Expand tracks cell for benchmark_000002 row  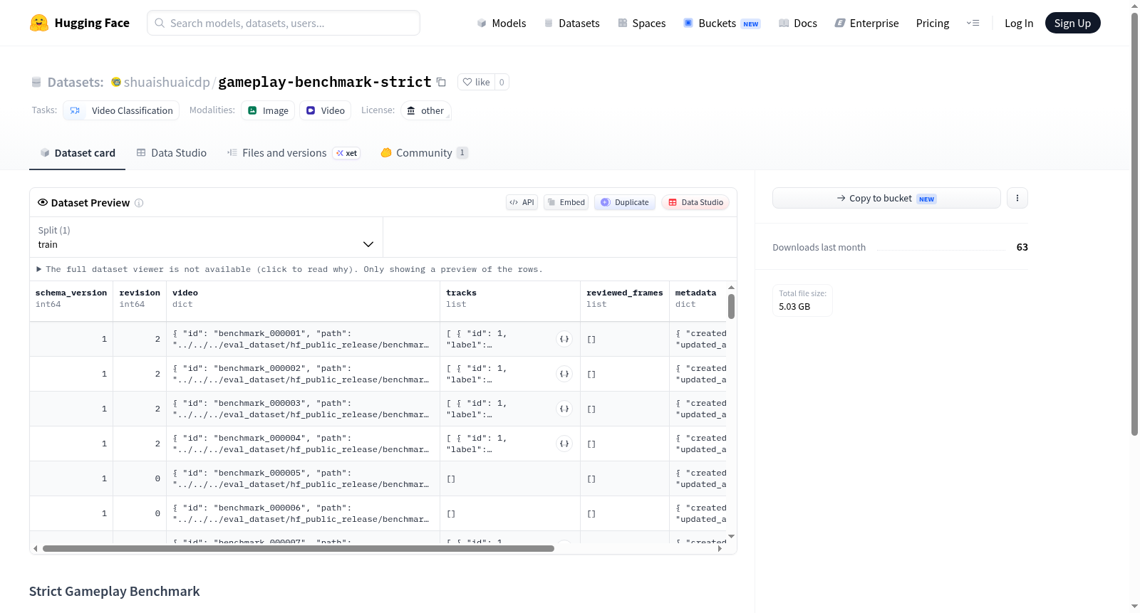[x=564, y=374]
